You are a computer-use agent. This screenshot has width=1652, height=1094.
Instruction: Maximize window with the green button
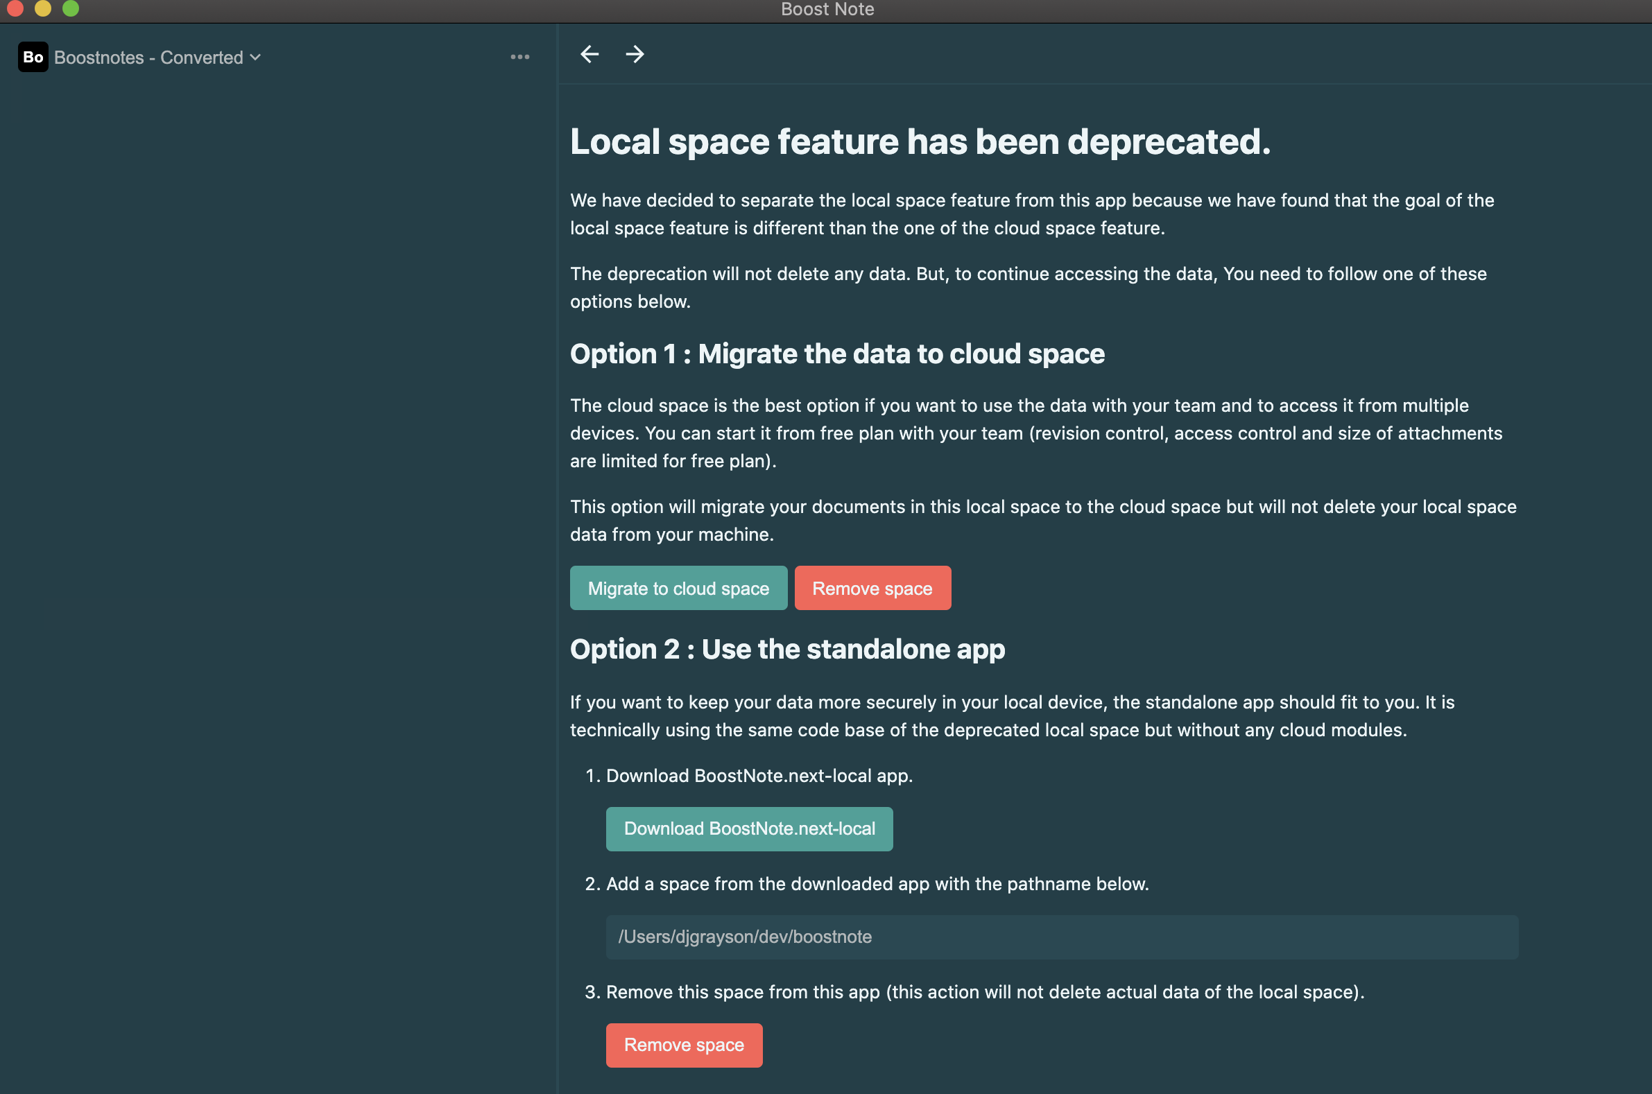tap(71, 8)
